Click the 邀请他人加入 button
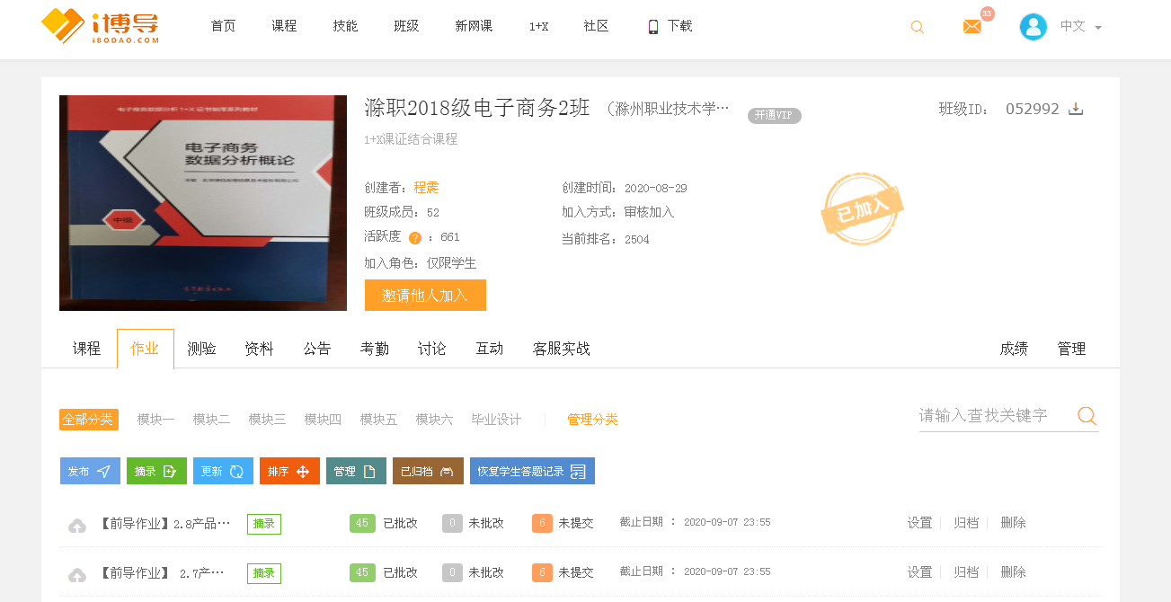The width and height of the screenshot is (1171, 602). pos(425,296)
